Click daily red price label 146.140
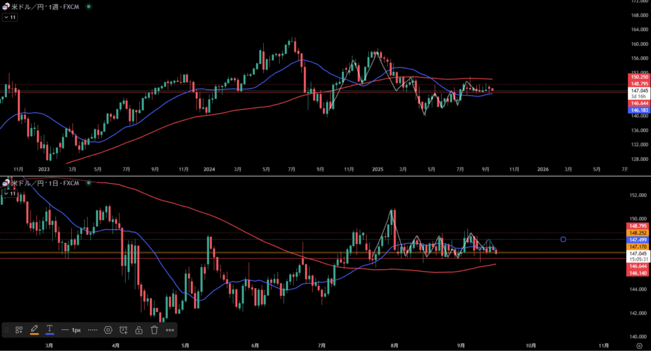 coord(638,273)
